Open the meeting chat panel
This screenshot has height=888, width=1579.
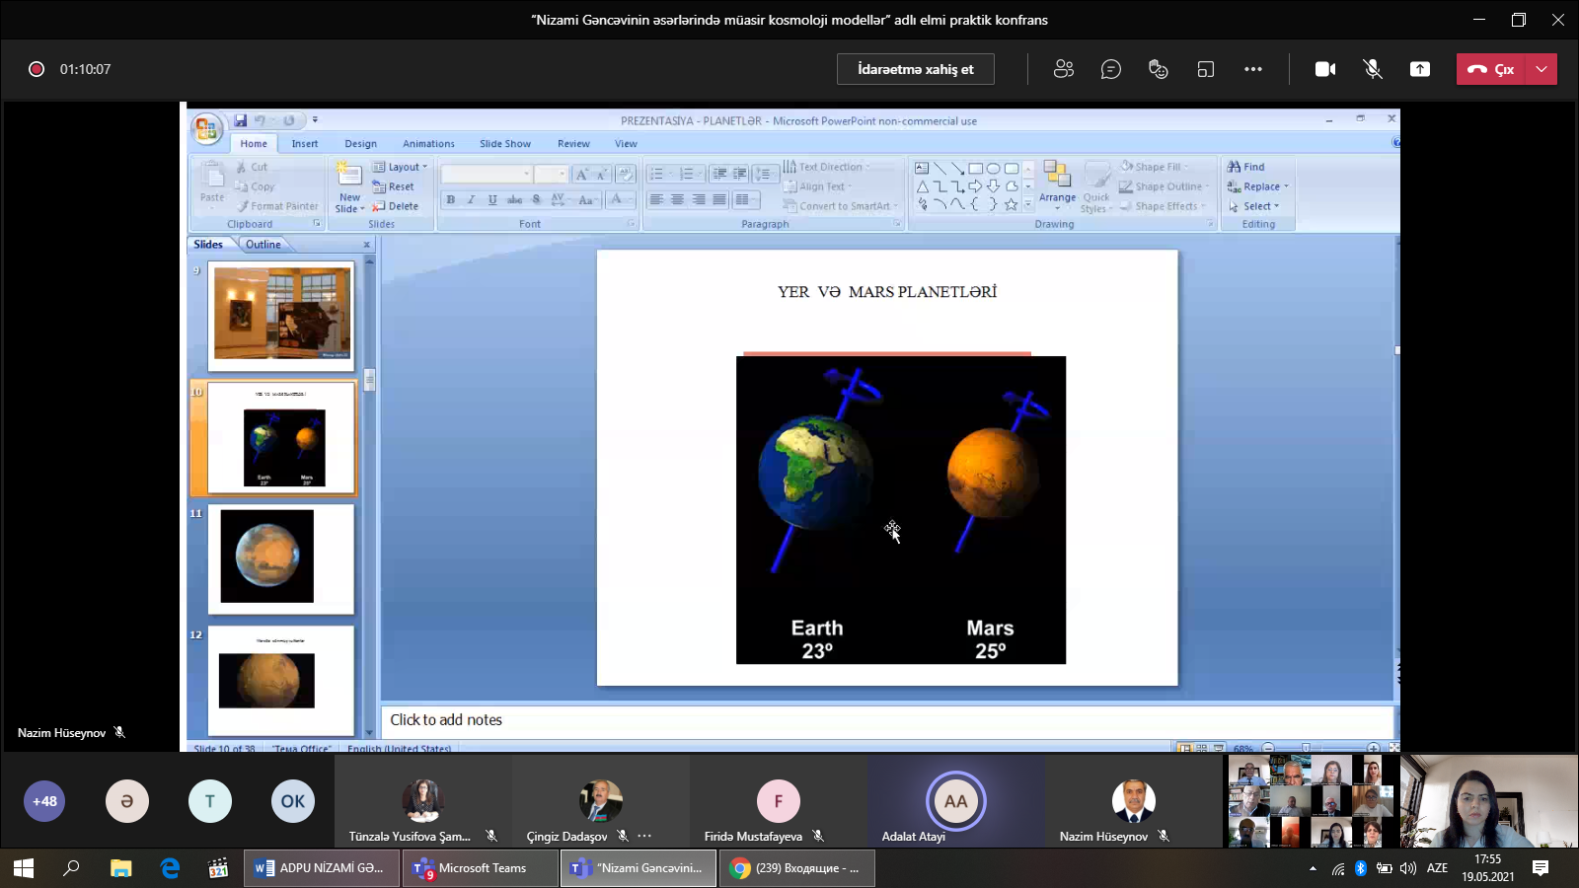coord(1110,69)
